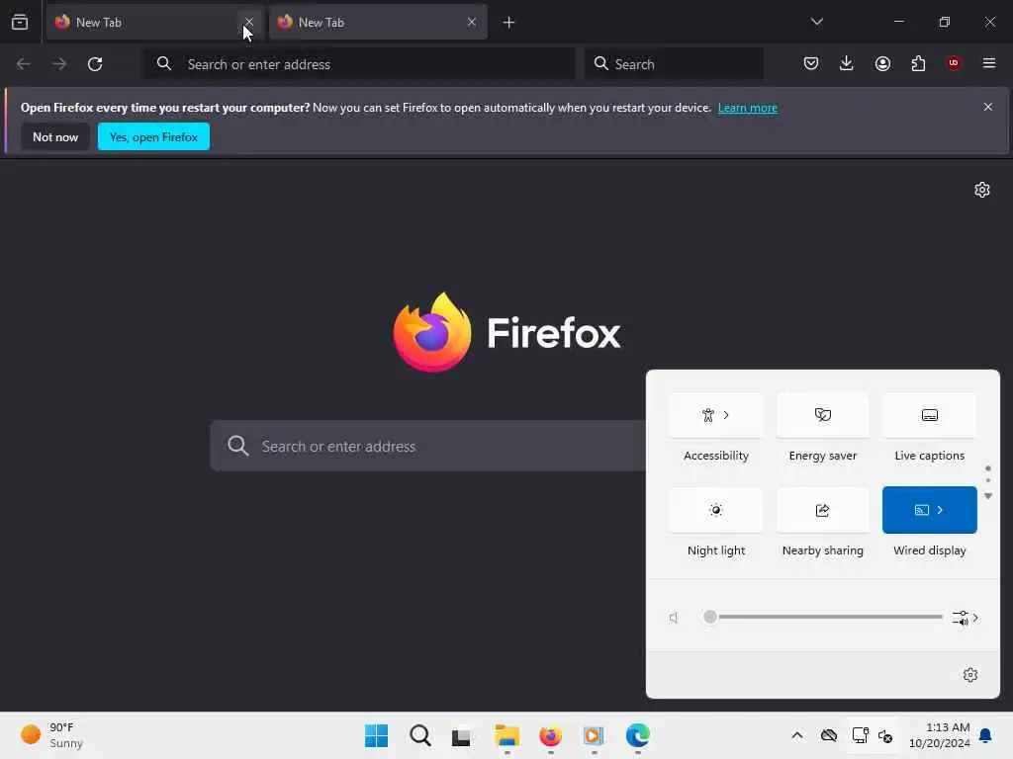This screenshot has height=759, width=1013.
Task: Expand Accessibility options chevron
Action: point(726,415)
